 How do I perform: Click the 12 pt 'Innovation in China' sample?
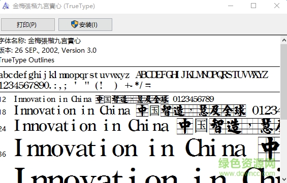point(53,99)
